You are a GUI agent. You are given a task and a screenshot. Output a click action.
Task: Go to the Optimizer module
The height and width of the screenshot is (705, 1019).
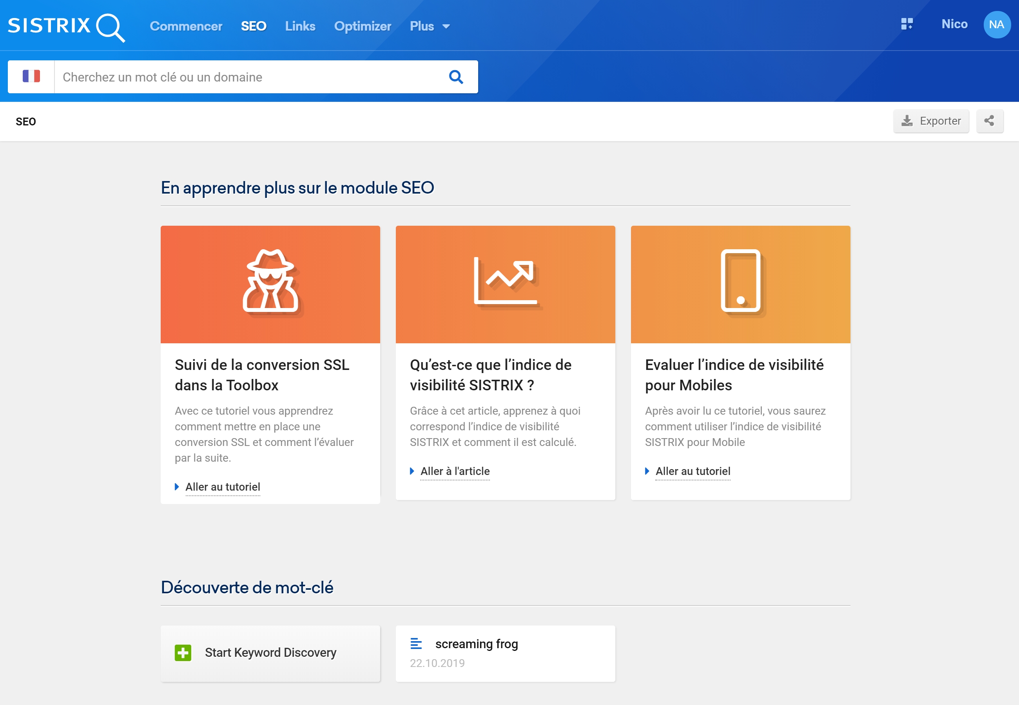pos(363,26)
